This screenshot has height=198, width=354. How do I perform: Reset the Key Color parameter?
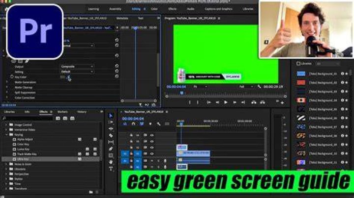coord(117,76)
